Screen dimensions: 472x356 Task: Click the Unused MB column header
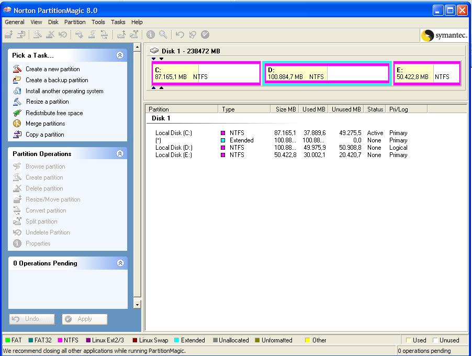[x=346, y=109]
